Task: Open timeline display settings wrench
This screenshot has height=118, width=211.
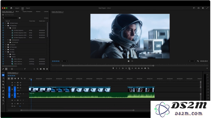Action: 22,78
